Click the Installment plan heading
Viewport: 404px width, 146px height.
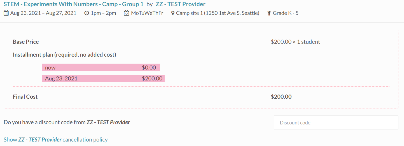pyautogui.click(x=64, y=55)
